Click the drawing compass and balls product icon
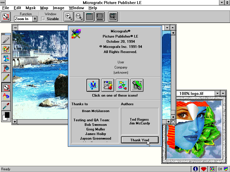Screen dimensions: 230x172 pos(108,85)
